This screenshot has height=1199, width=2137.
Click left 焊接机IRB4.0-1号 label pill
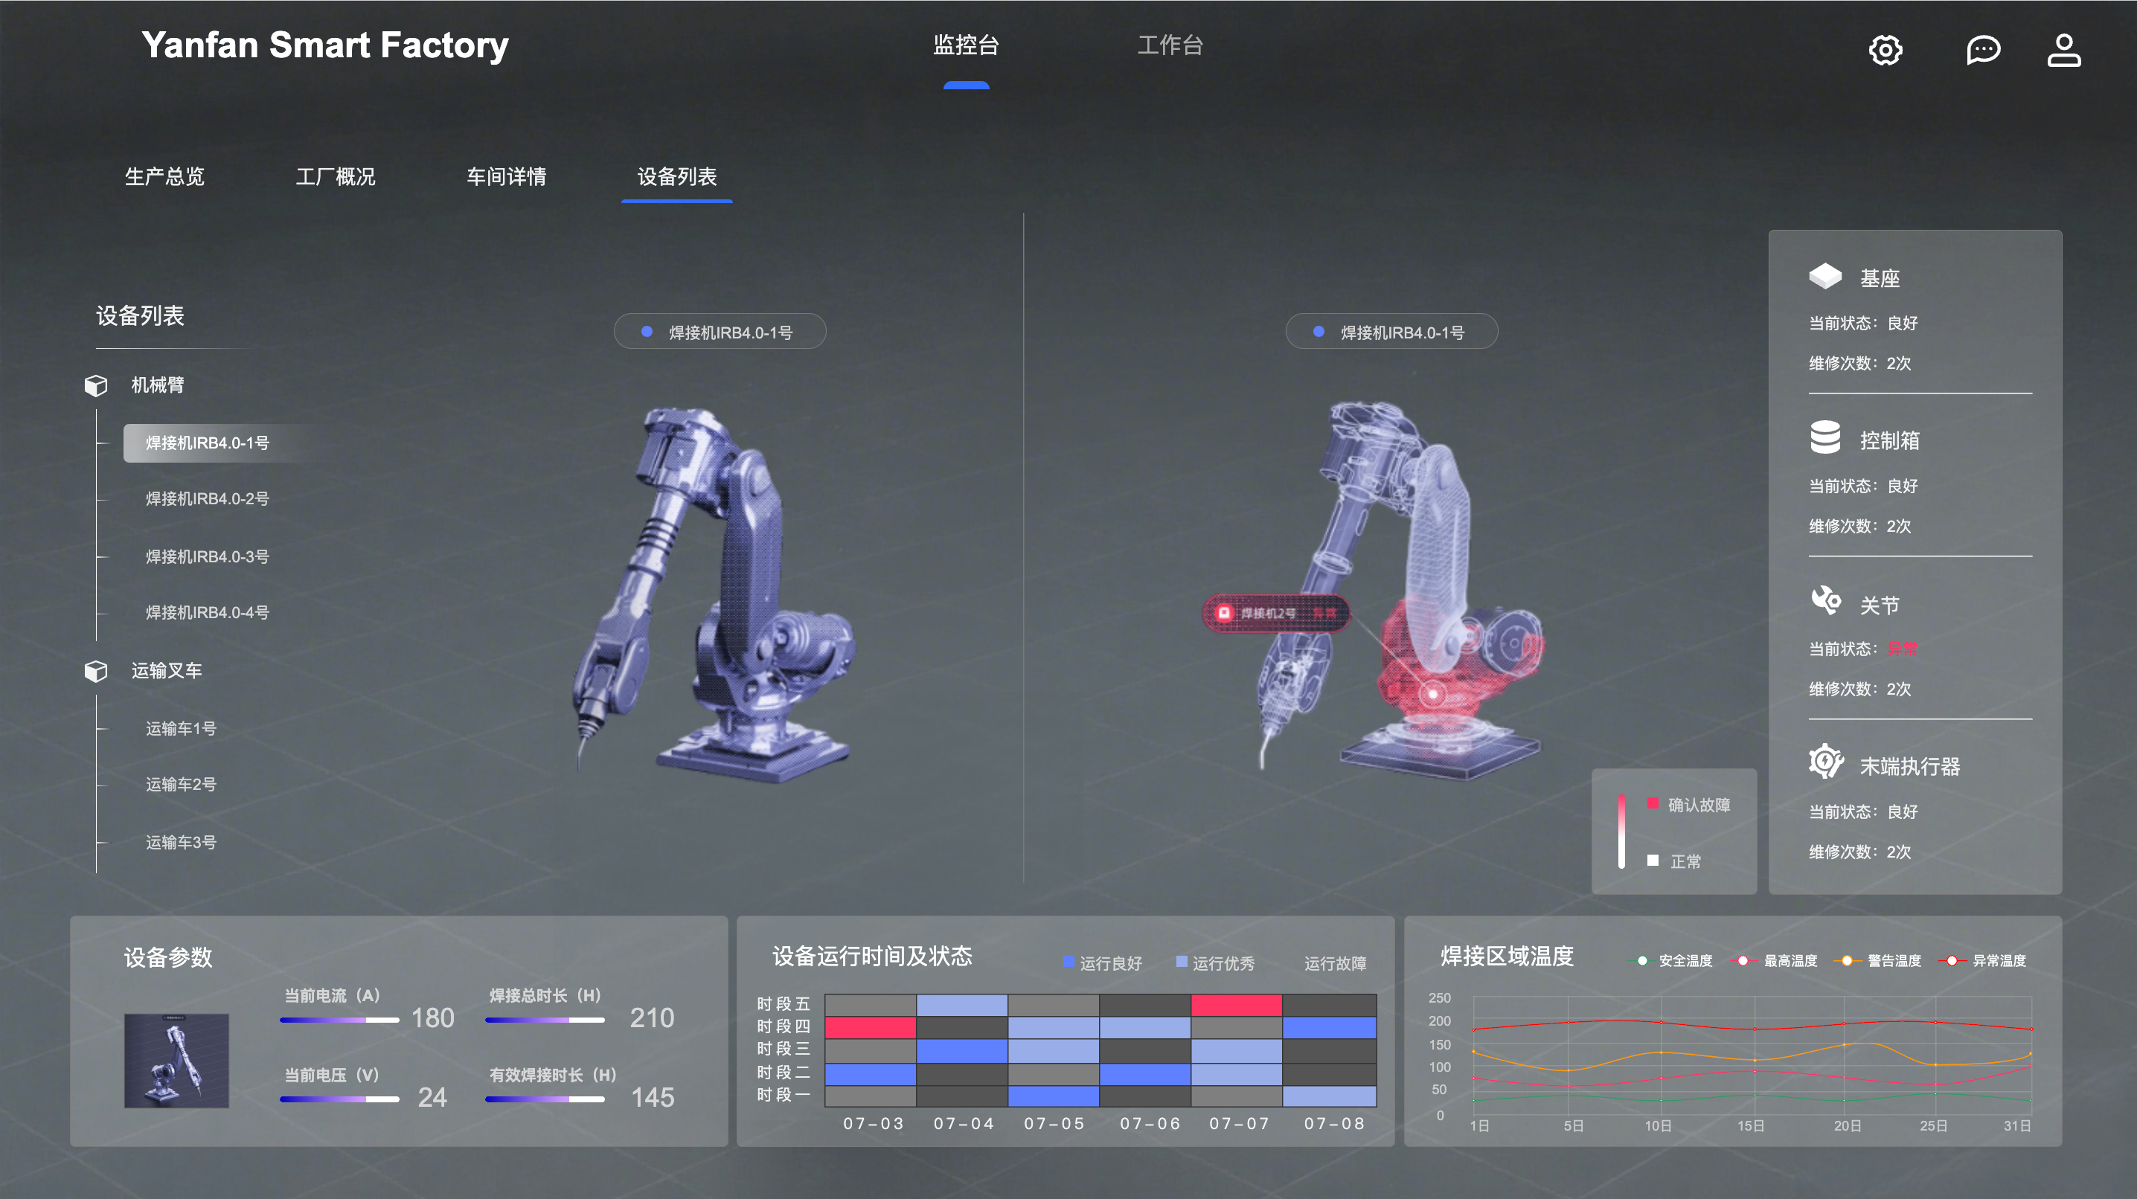pos(720,332)
